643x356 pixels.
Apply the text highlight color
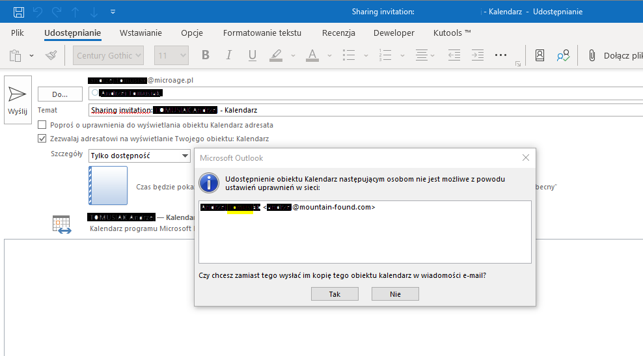coord(276,55)
